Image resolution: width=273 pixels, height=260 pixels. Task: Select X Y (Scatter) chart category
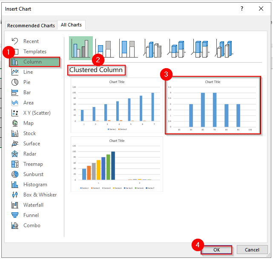click(37, 113)
